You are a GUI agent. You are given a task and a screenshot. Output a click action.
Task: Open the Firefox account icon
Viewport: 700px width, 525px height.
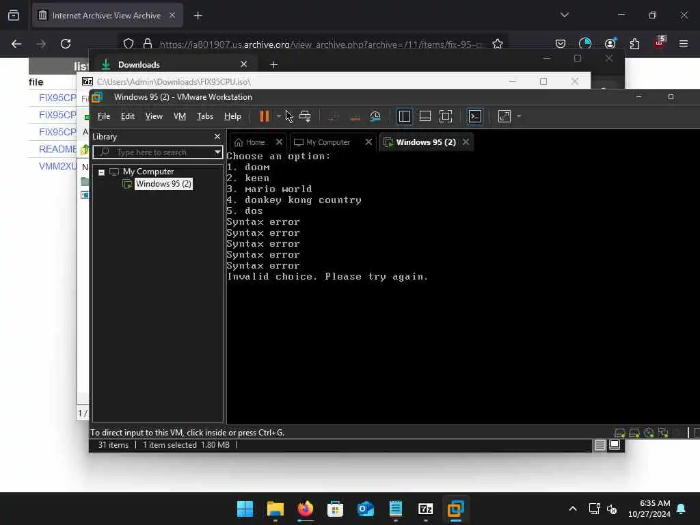(x=610, y=44)
